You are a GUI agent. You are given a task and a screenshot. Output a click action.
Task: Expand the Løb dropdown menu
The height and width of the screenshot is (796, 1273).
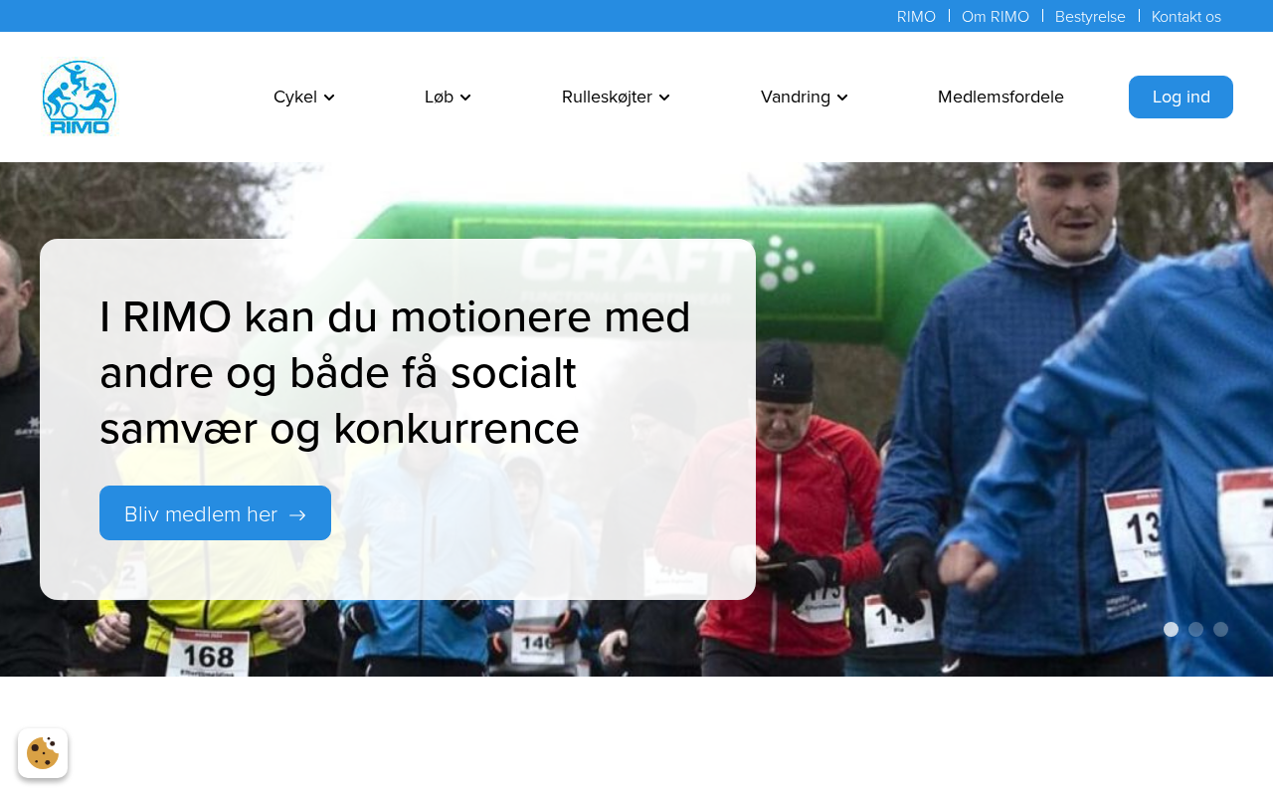448,97
